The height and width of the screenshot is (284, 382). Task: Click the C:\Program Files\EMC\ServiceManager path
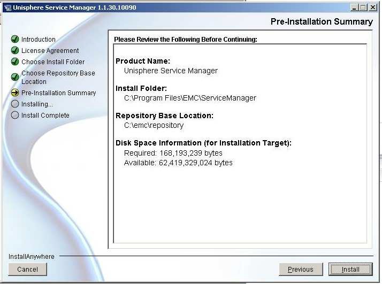190,98
